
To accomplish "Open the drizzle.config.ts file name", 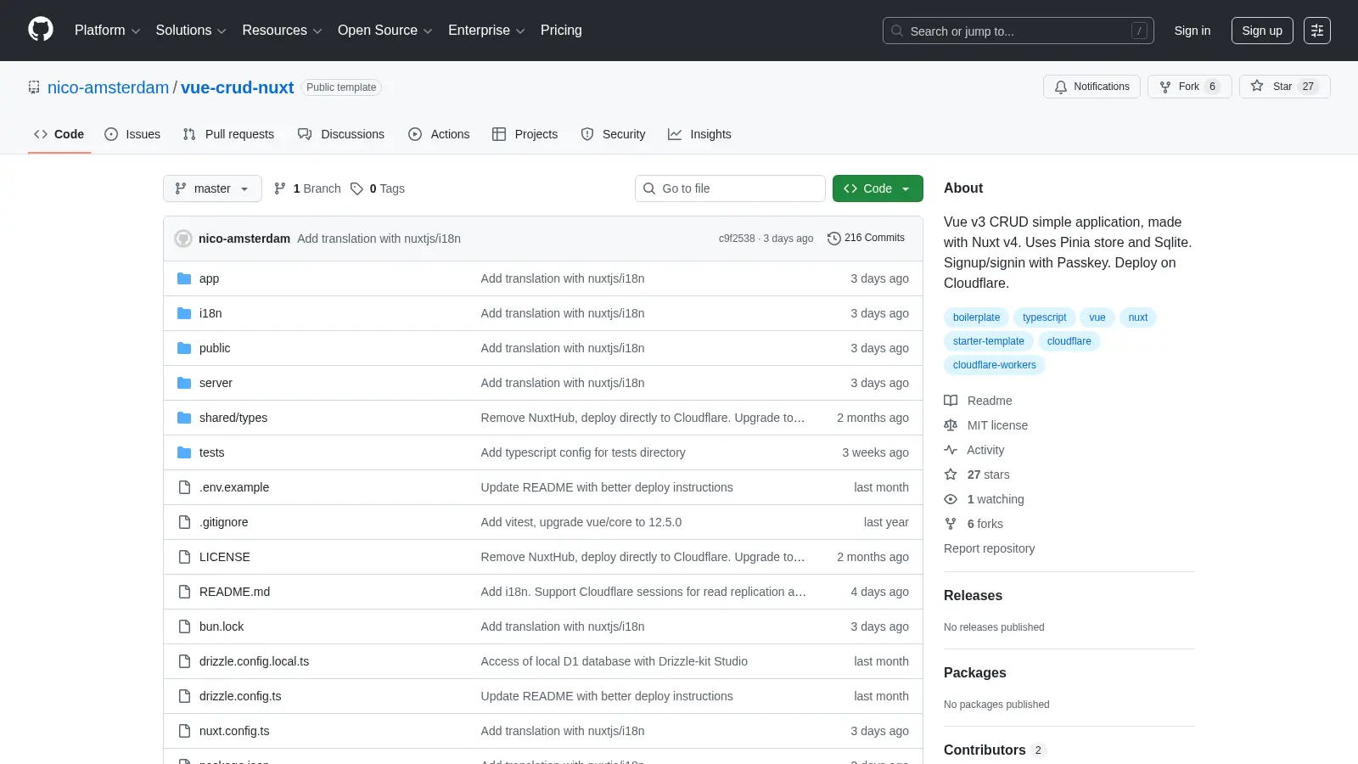I will click(x=240, y=696).
